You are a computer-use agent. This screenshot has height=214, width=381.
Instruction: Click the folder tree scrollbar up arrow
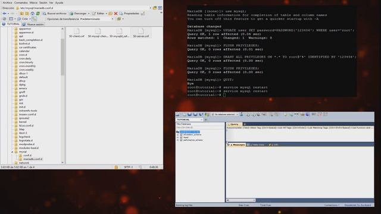pos(63,29)
